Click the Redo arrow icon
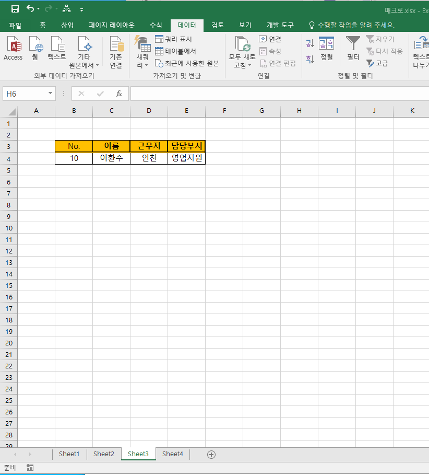This screenshot has width=429, height=475. click(48, 9)
